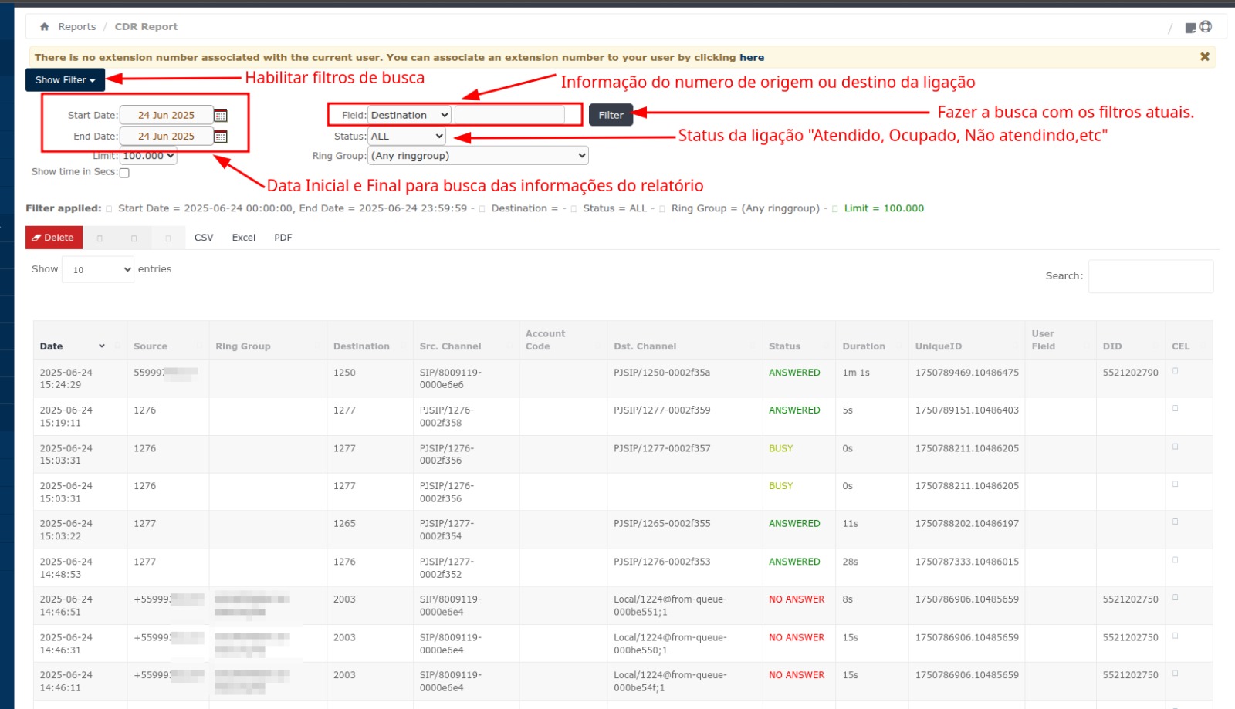The image size is (1235, 709).
Task: Click the sticky note icon at top right
Action: (1190, 28)
